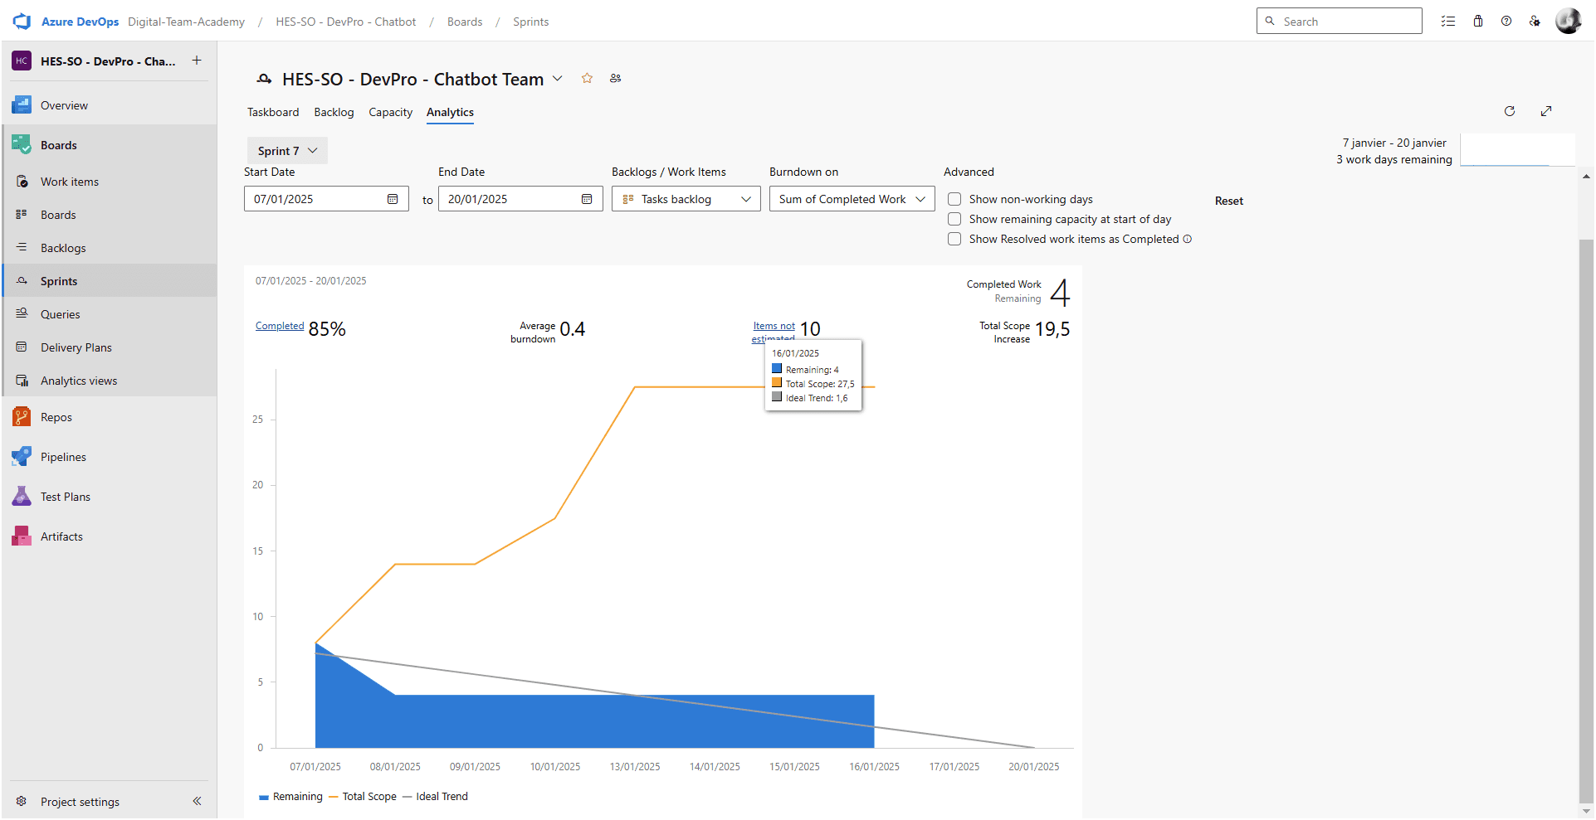Click the Work items icon

click(x=22, y=182)
